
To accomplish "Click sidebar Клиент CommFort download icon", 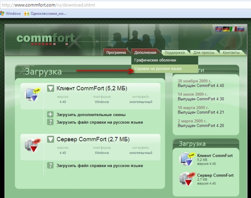I will click(187, 159).
